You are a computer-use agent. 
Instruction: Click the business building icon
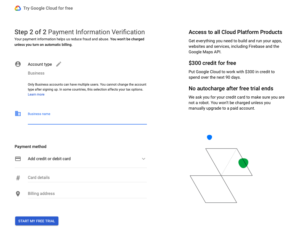pos(18,113)
